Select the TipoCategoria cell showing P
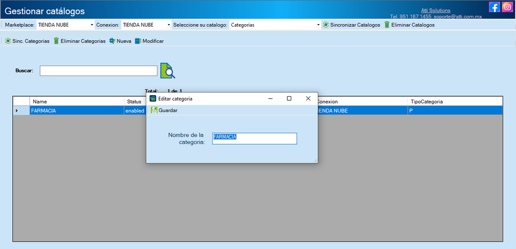Viewport: 516px width, 249px height. (455, 111)
